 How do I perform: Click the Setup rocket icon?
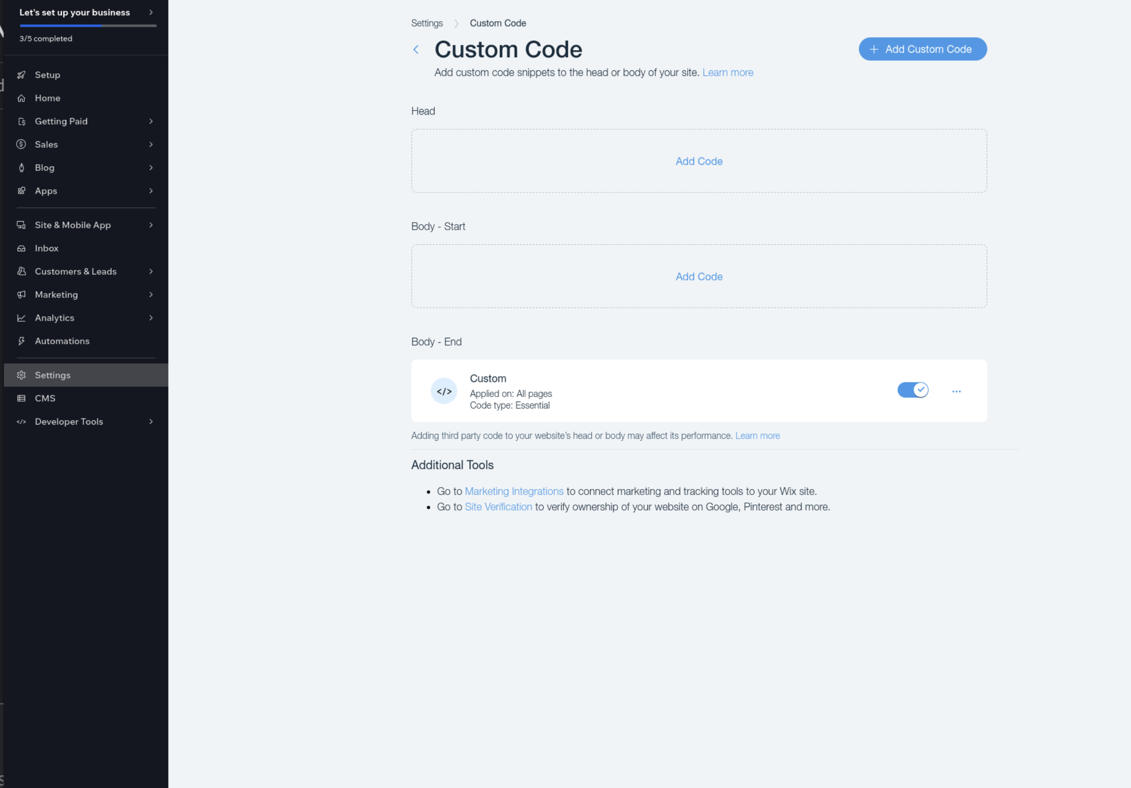click(21, 75)
